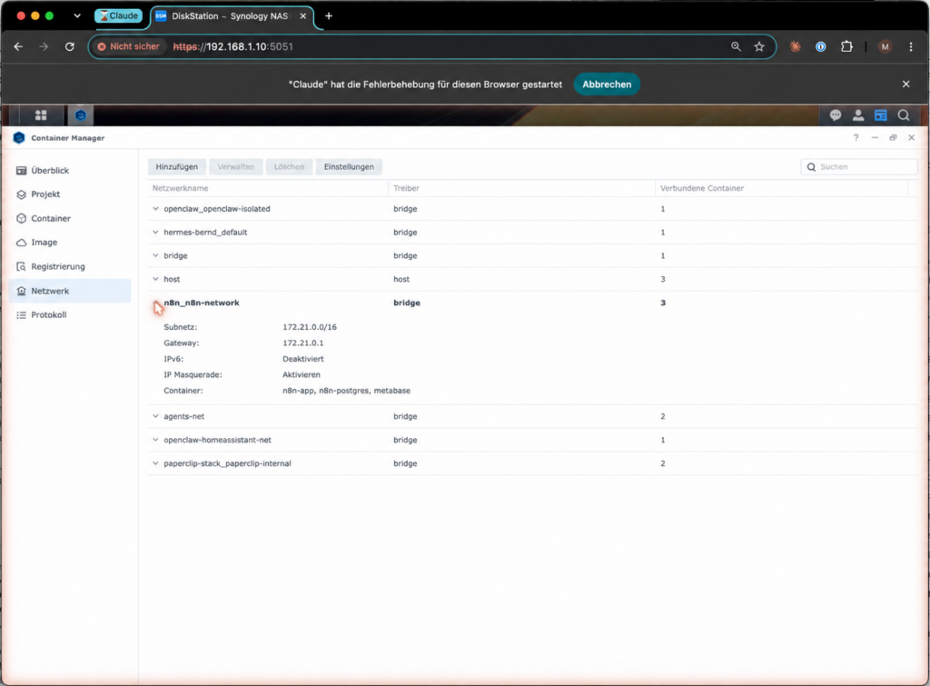Open the browser extensions puzzle icon
This screenshot has height=686, width=930.
tap(846, 47)
